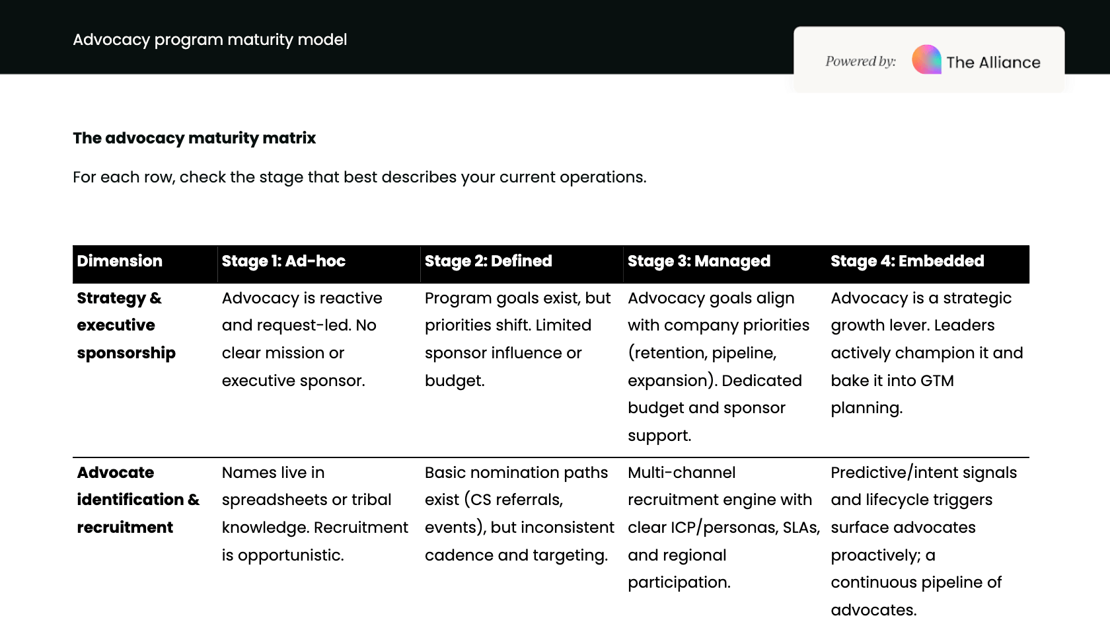Image resolution: width=1110 pixels, height=628 pixels.
Task: Click the instruction sentence about checking stages
Action: click(359, 177)
